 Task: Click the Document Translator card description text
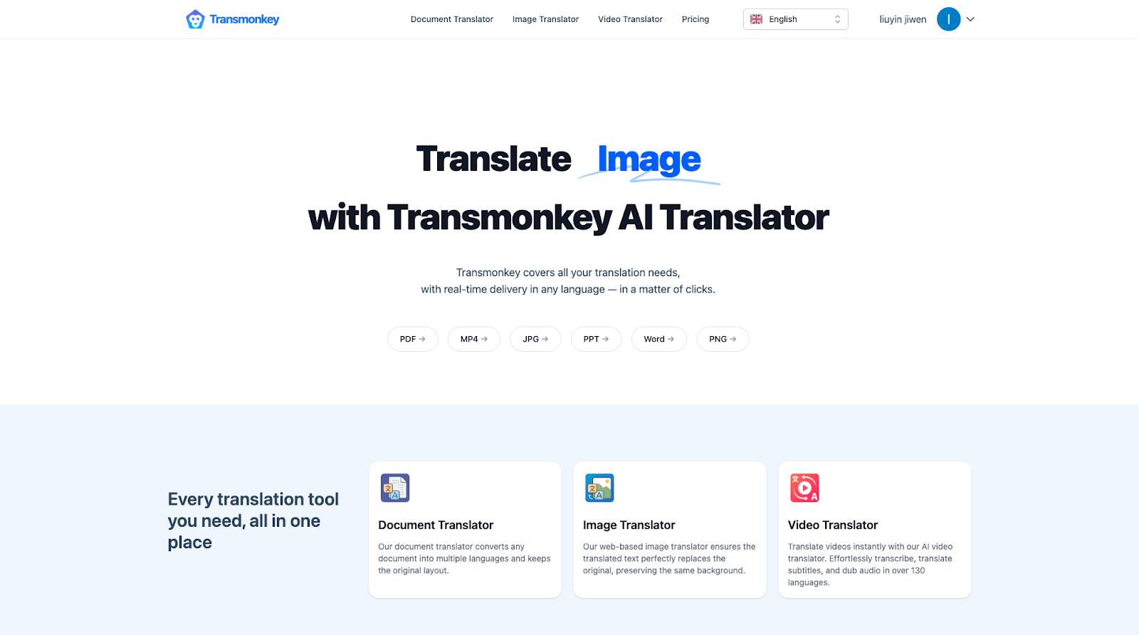464,559
